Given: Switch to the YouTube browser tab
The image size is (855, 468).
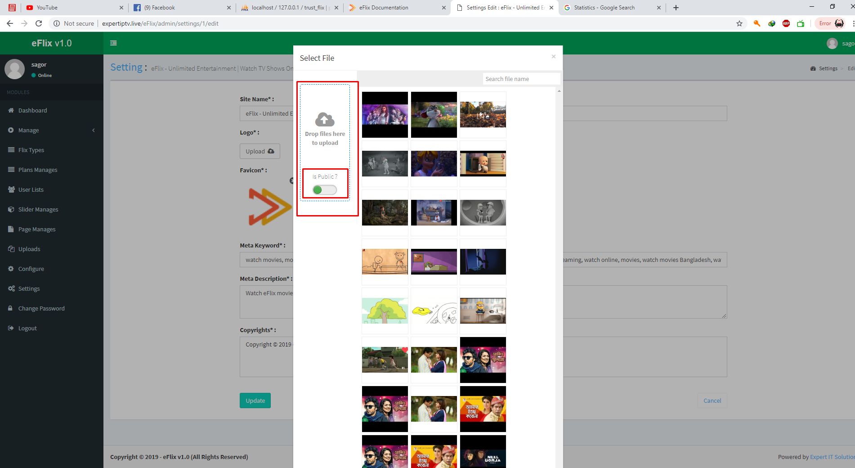Looking at the screenshot, I should 47,8.
